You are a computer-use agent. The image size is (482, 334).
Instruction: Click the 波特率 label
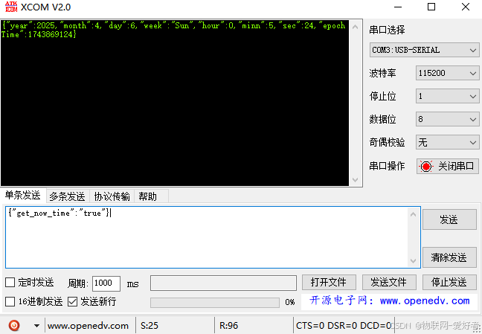point(382,73)
